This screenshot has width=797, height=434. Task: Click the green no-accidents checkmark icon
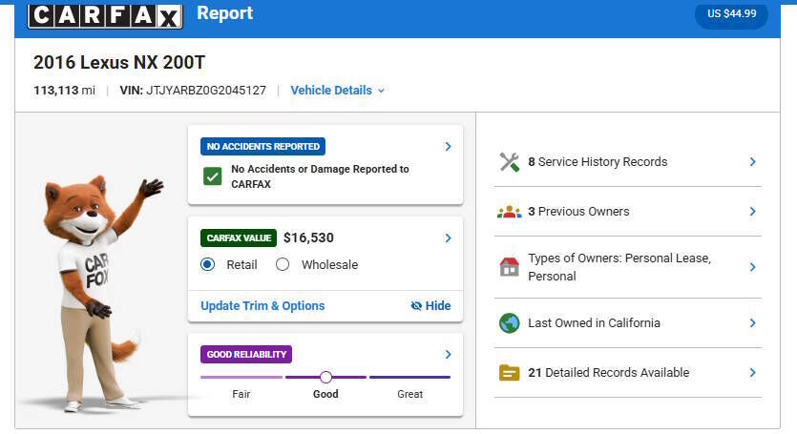point(213,176)
